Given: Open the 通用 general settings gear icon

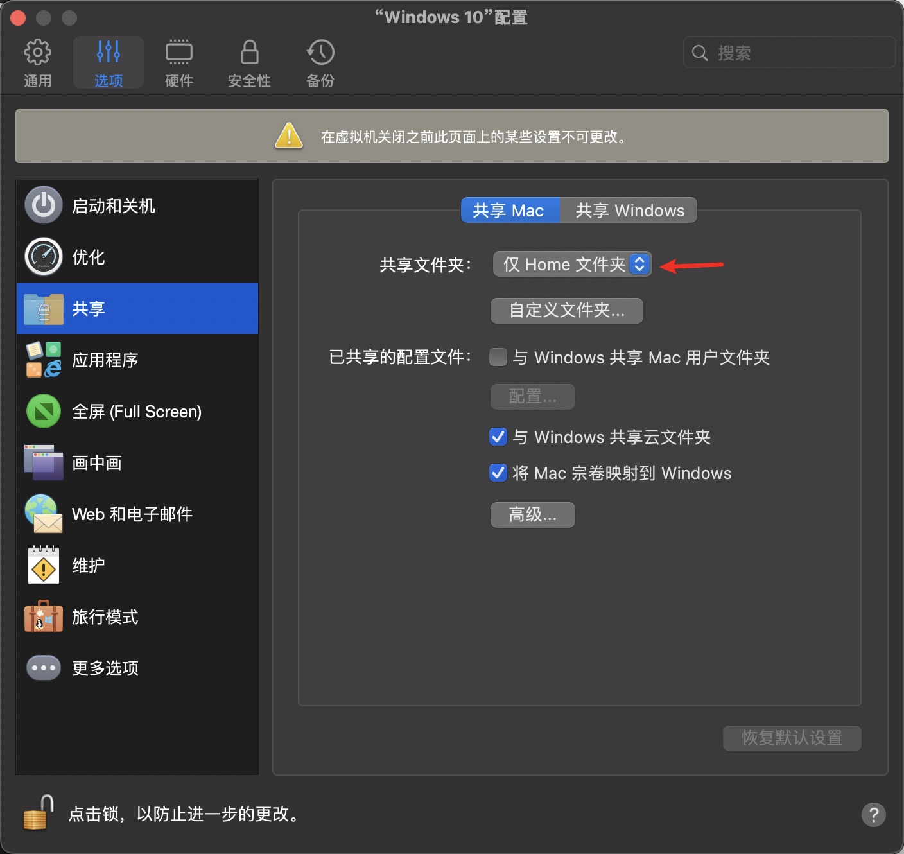Looking at the screenshot, I should click(x=37, y=52).
